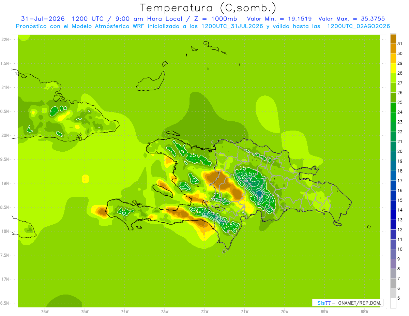Click the "20N" latitude axis label

(x=5, y=135)
